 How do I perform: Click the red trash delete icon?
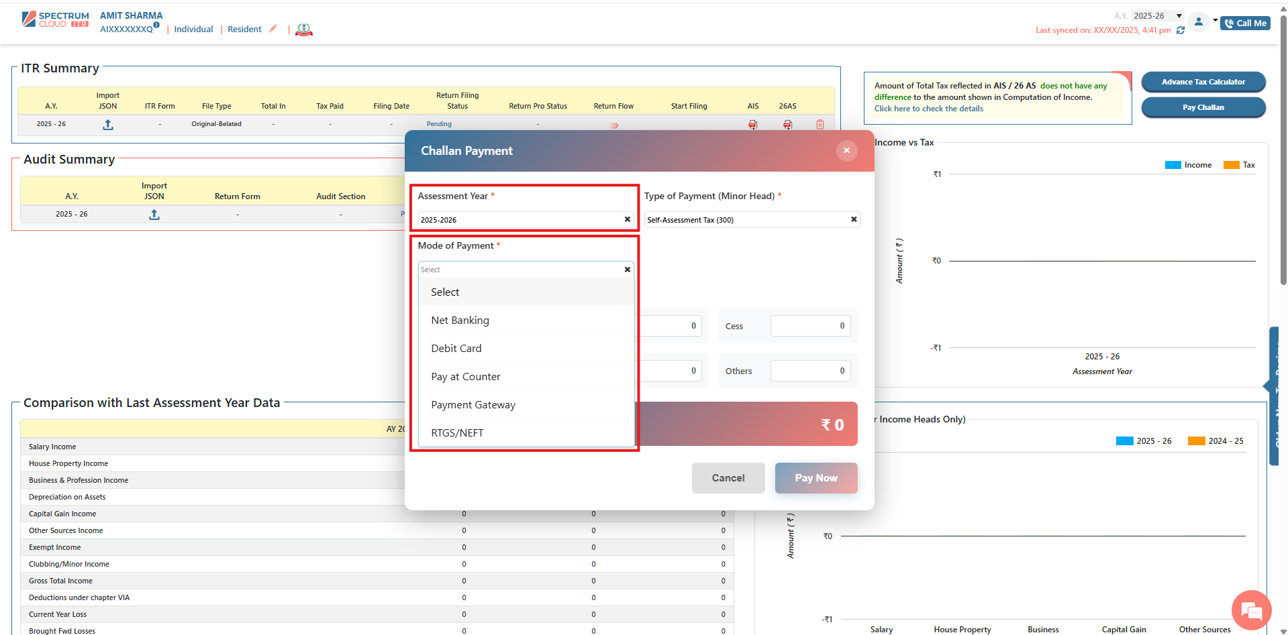pos(820,125)
